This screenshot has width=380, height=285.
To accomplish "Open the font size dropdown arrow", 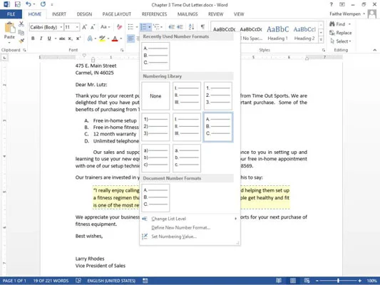I will pyautogui.click(x=77, y=27).
